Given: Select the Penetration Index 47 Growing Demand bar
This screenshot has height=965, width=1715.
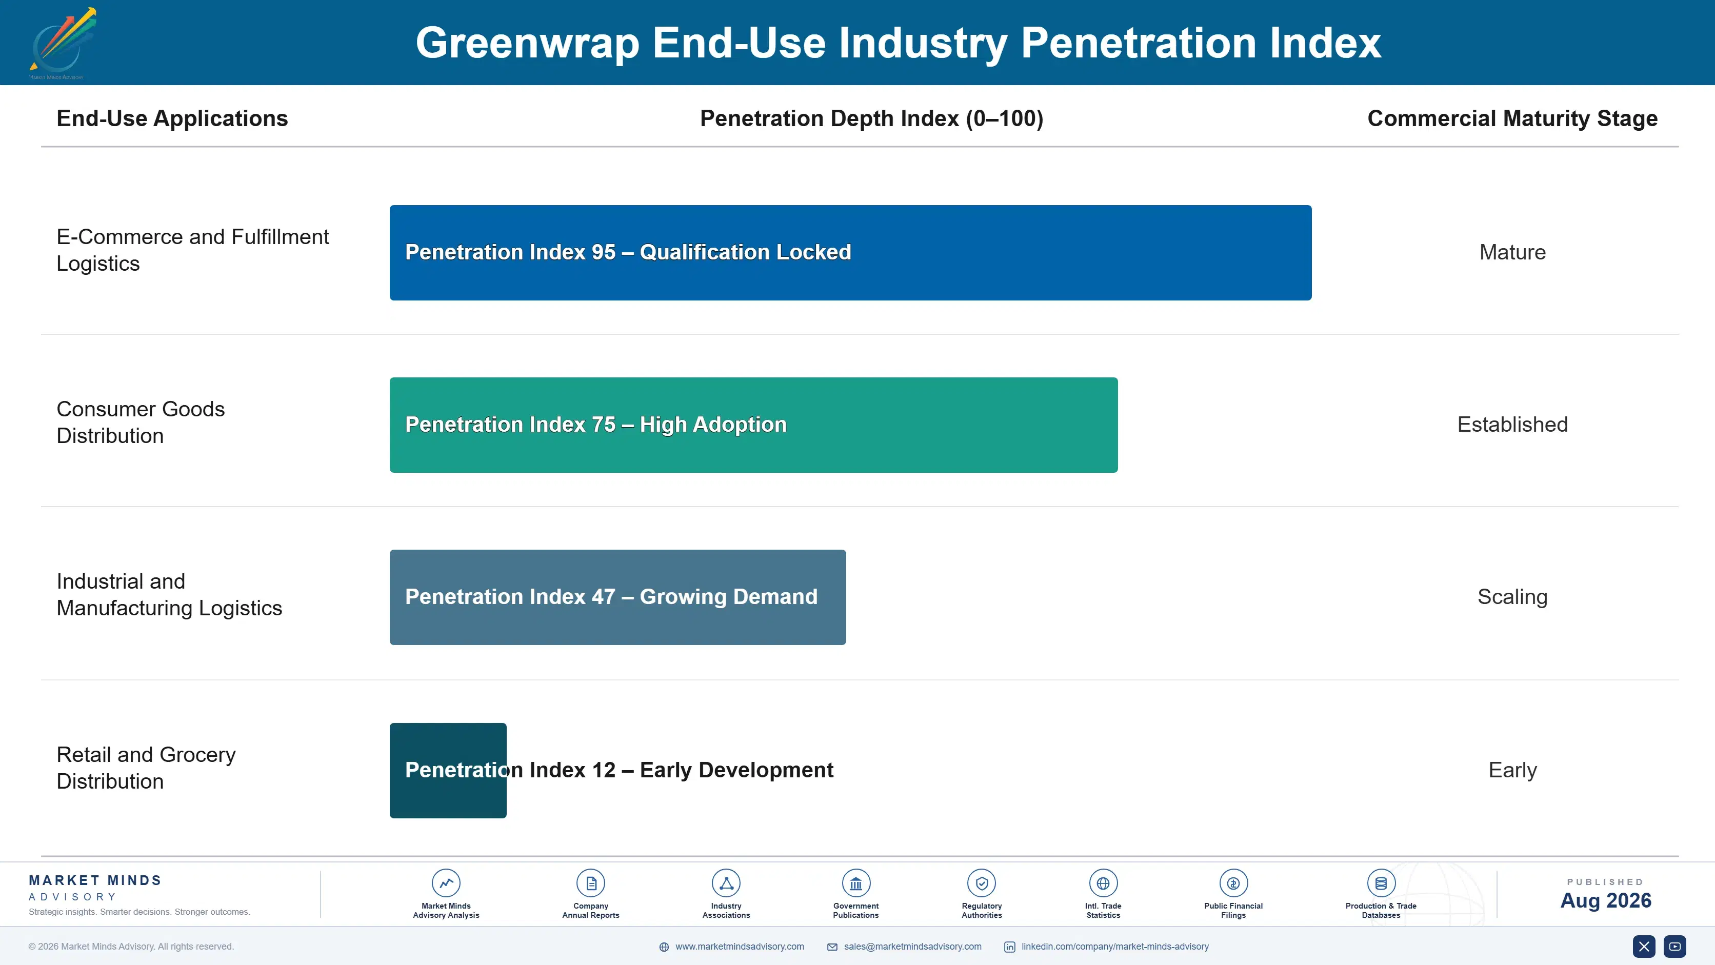Looking at the screenshot, I should 618,597.
